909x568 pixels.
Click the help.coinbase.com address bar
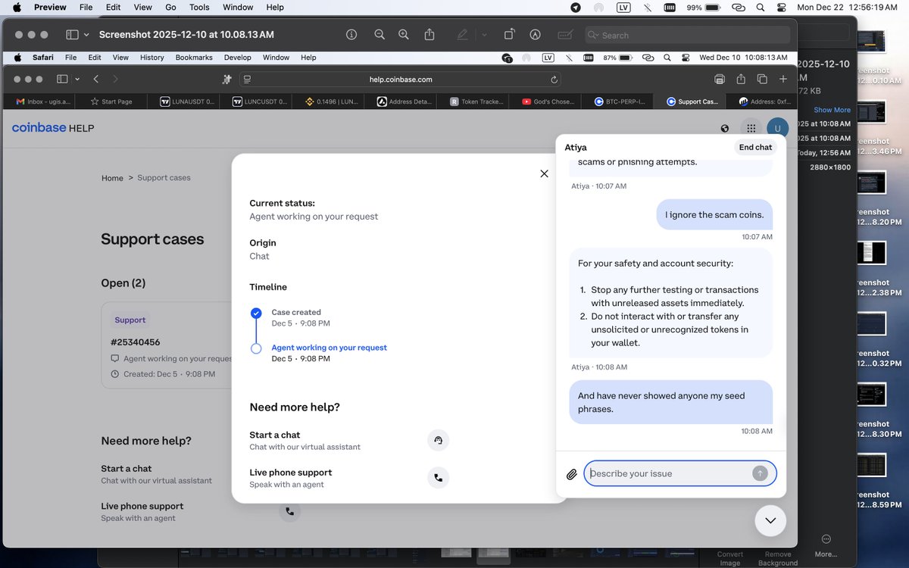tap(401, 80)
